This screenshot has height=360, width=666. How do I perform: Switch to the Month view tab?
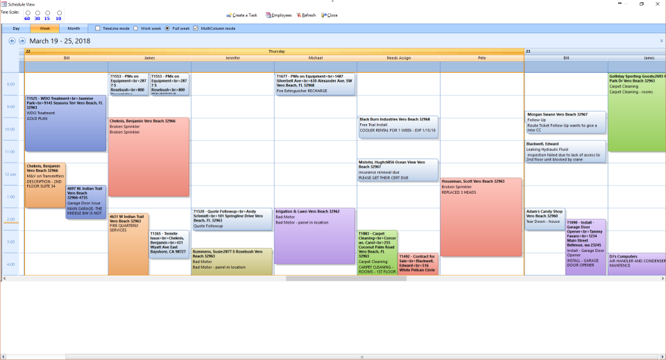pos(74,28)
